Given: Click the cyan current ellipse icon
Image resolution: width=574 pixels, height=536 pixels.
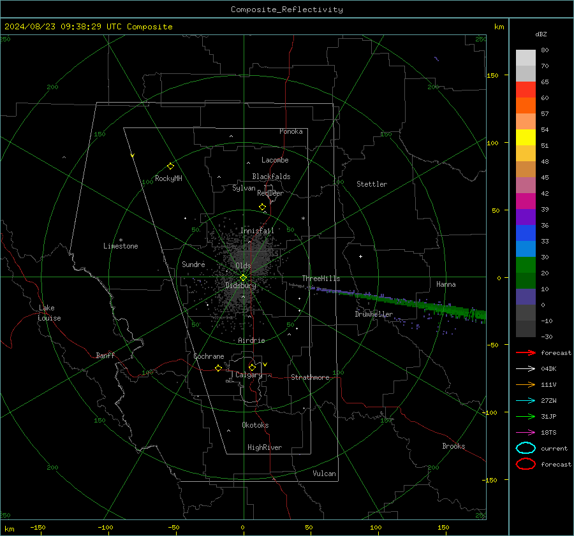Looking at the screenshot, I should pyautogui.click(x=526, y=448).
